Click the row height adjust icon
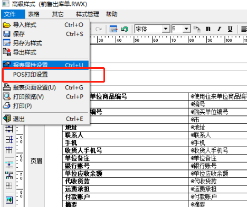Screen dimensions: 247x207 coord(9,129)
